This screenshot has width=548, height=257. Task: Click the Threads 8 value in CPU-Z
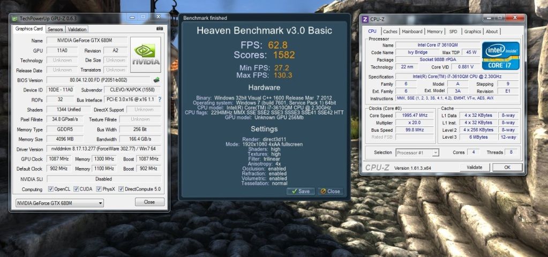point(511,152)
